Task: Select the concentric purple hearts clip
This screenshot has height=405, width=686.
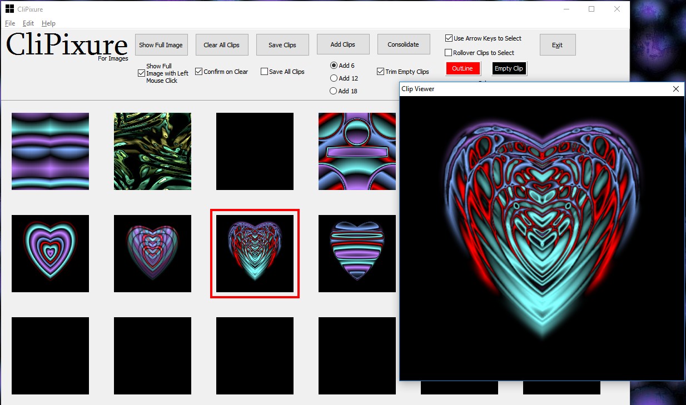Action: (50, 253)
